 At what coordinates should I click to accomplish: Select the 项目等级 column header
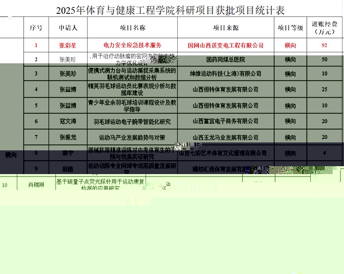(291, 28)
